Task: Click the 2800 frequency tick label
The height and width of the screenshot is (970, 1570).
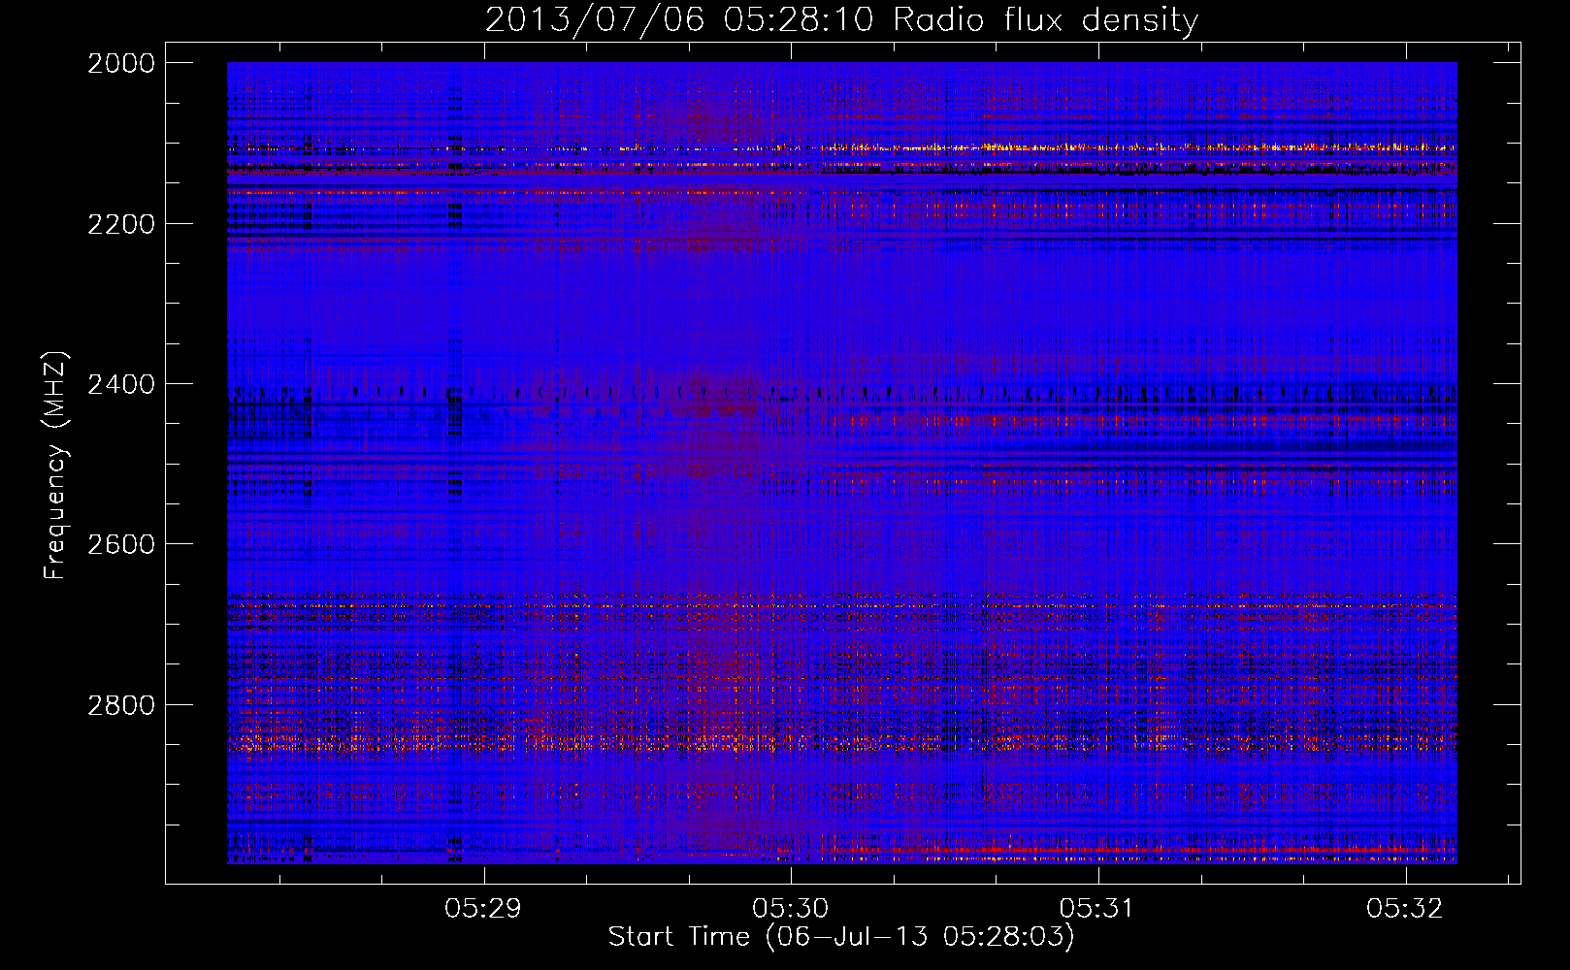Action: 121,705
